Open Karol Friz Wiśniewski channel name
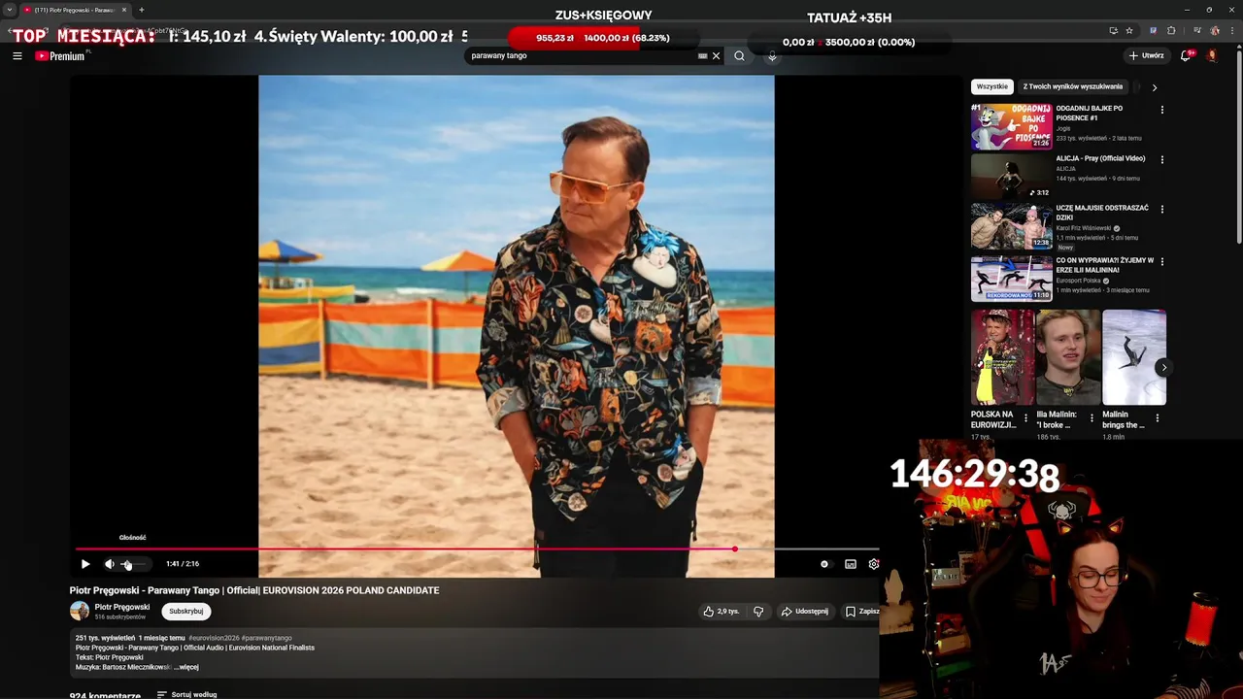The image size is (1243, 699). click(x=1084, y=228)
